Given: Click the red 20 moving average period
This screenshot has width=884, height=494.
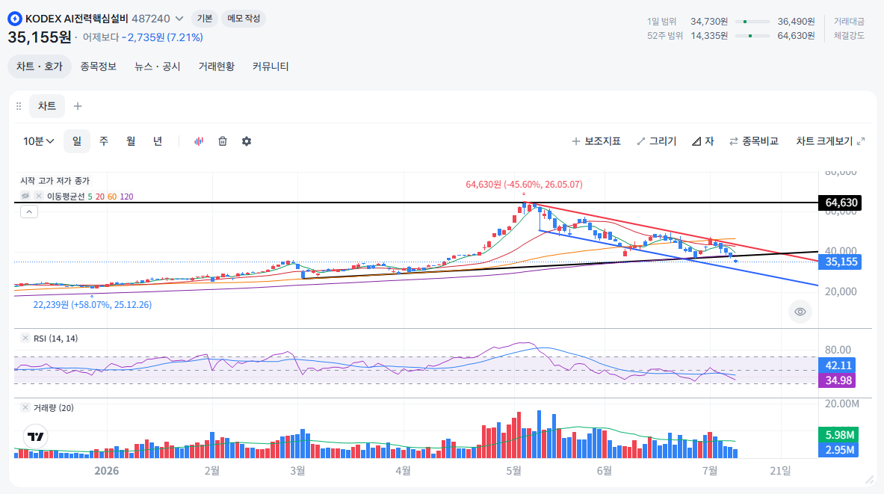Looking at the screenshot, I should pos(100,197).
